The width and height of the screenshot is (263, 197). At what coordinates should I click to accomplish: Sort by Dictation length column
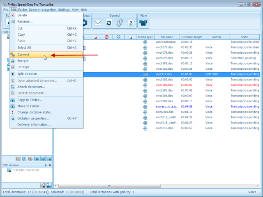(x=192, y=37)
